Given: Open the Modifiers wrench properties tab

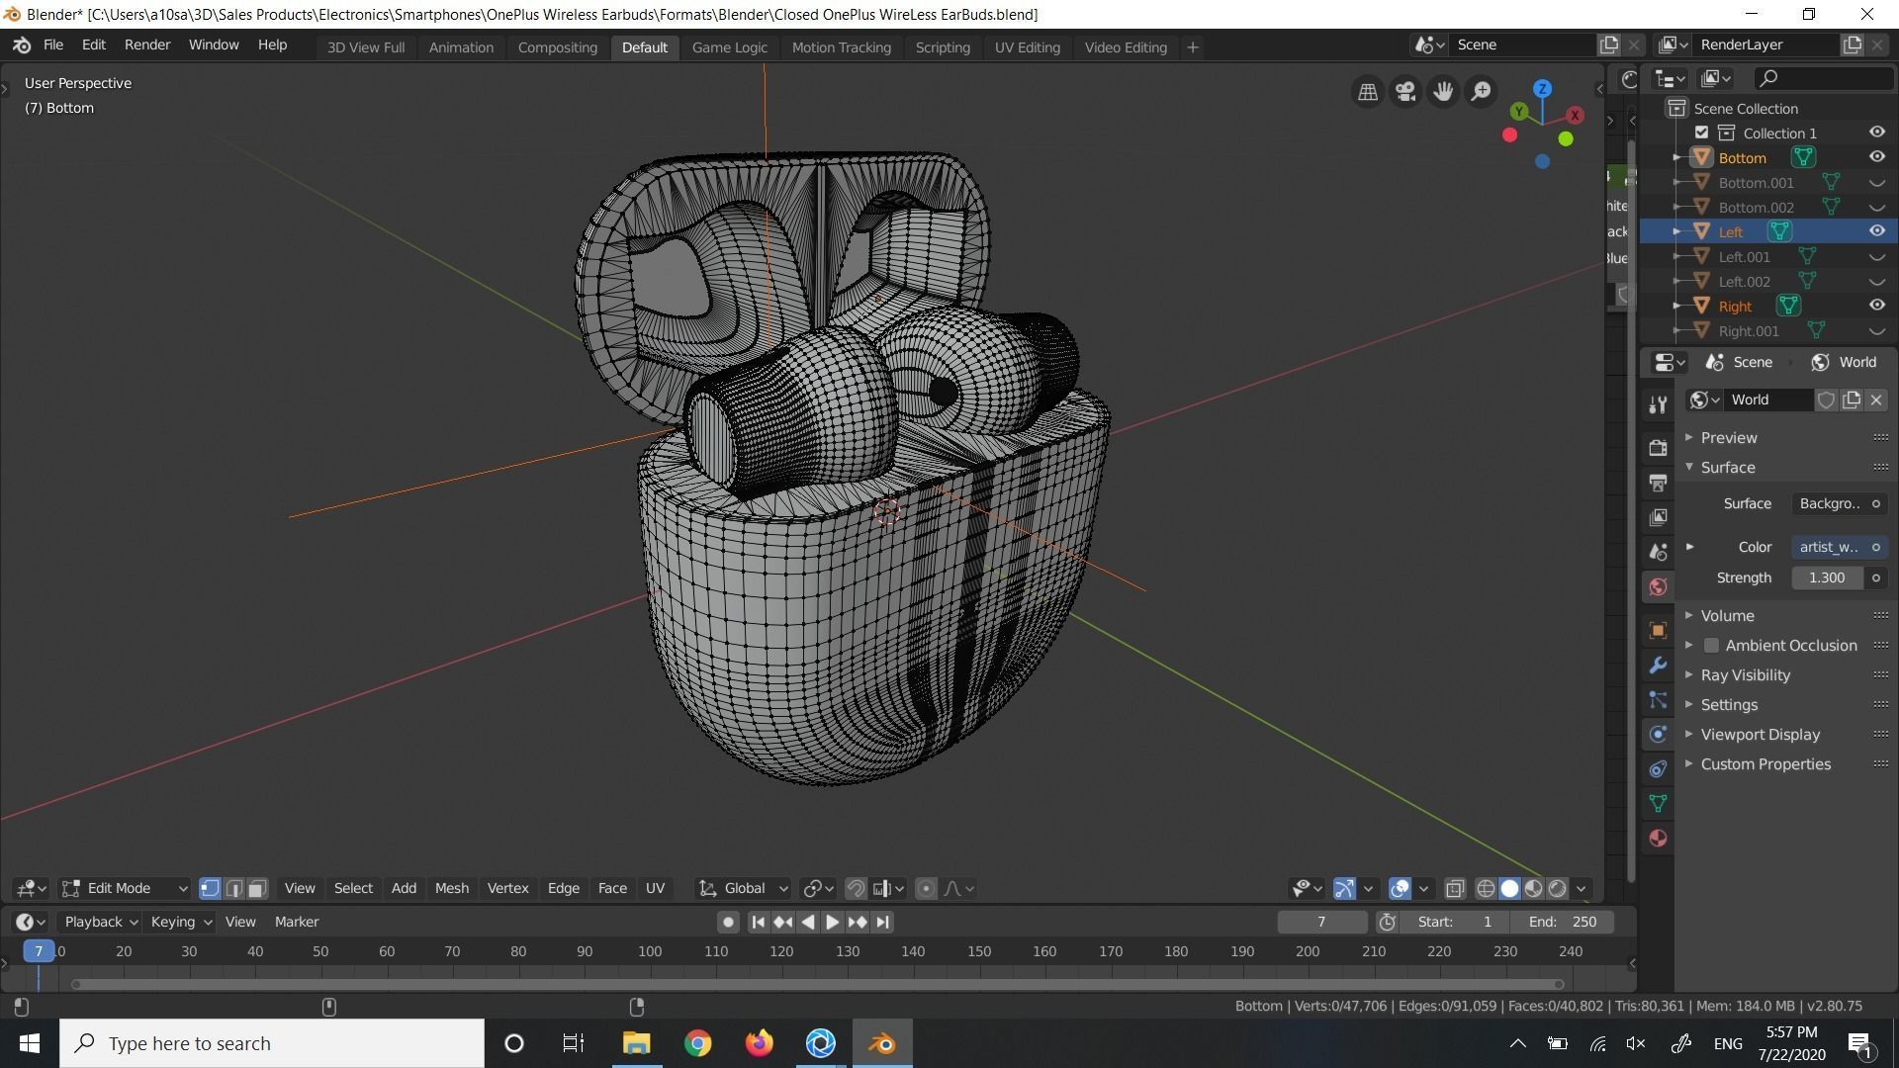Looking at the screenshot, I should [1658, 666].
